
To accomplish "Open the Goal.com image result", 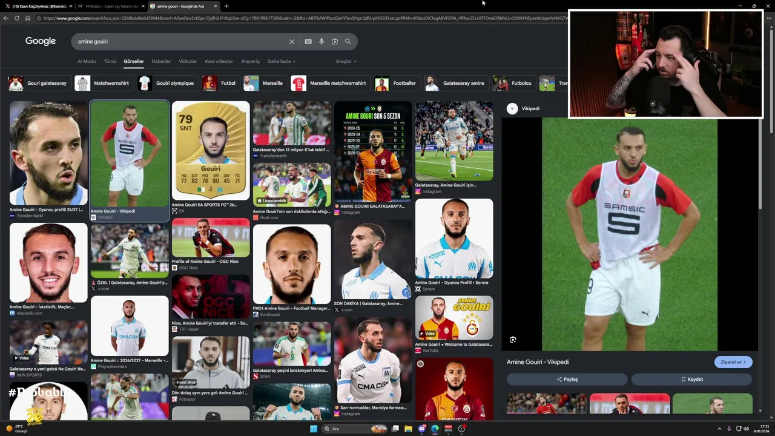I will click(292, 185).
